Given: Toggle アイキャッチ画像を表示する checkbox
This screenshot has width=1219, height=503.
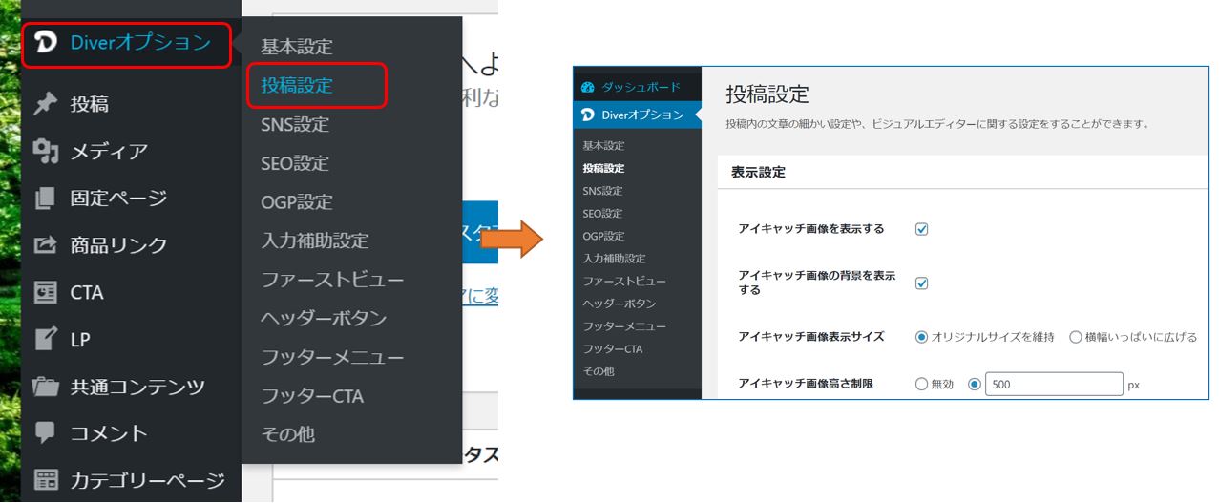Looking at the screenshot, I should click(x=922, y=229).
